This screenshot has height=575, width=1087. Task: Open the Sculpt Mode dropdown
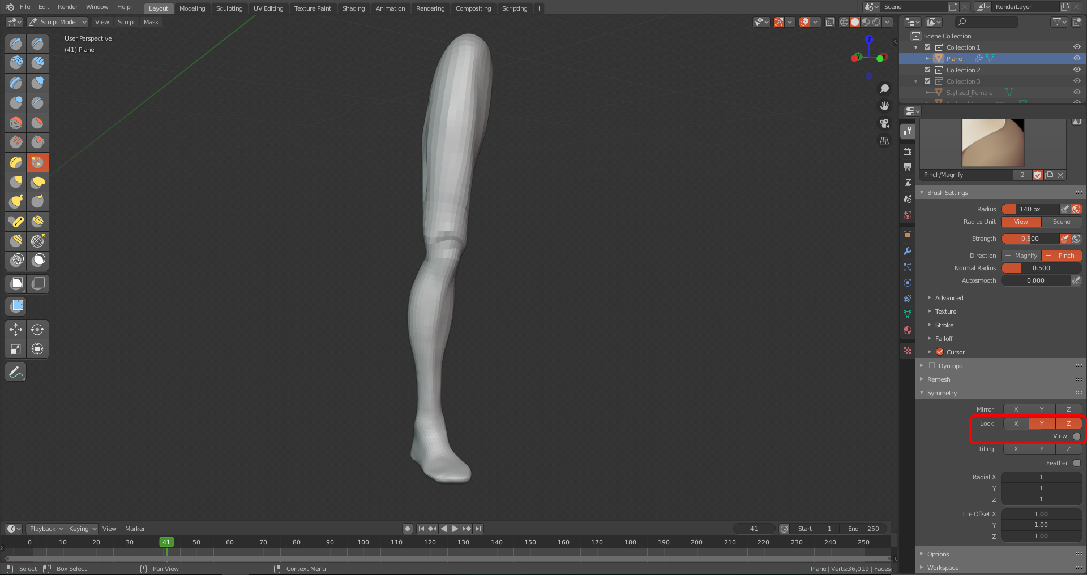click(58, 22)
